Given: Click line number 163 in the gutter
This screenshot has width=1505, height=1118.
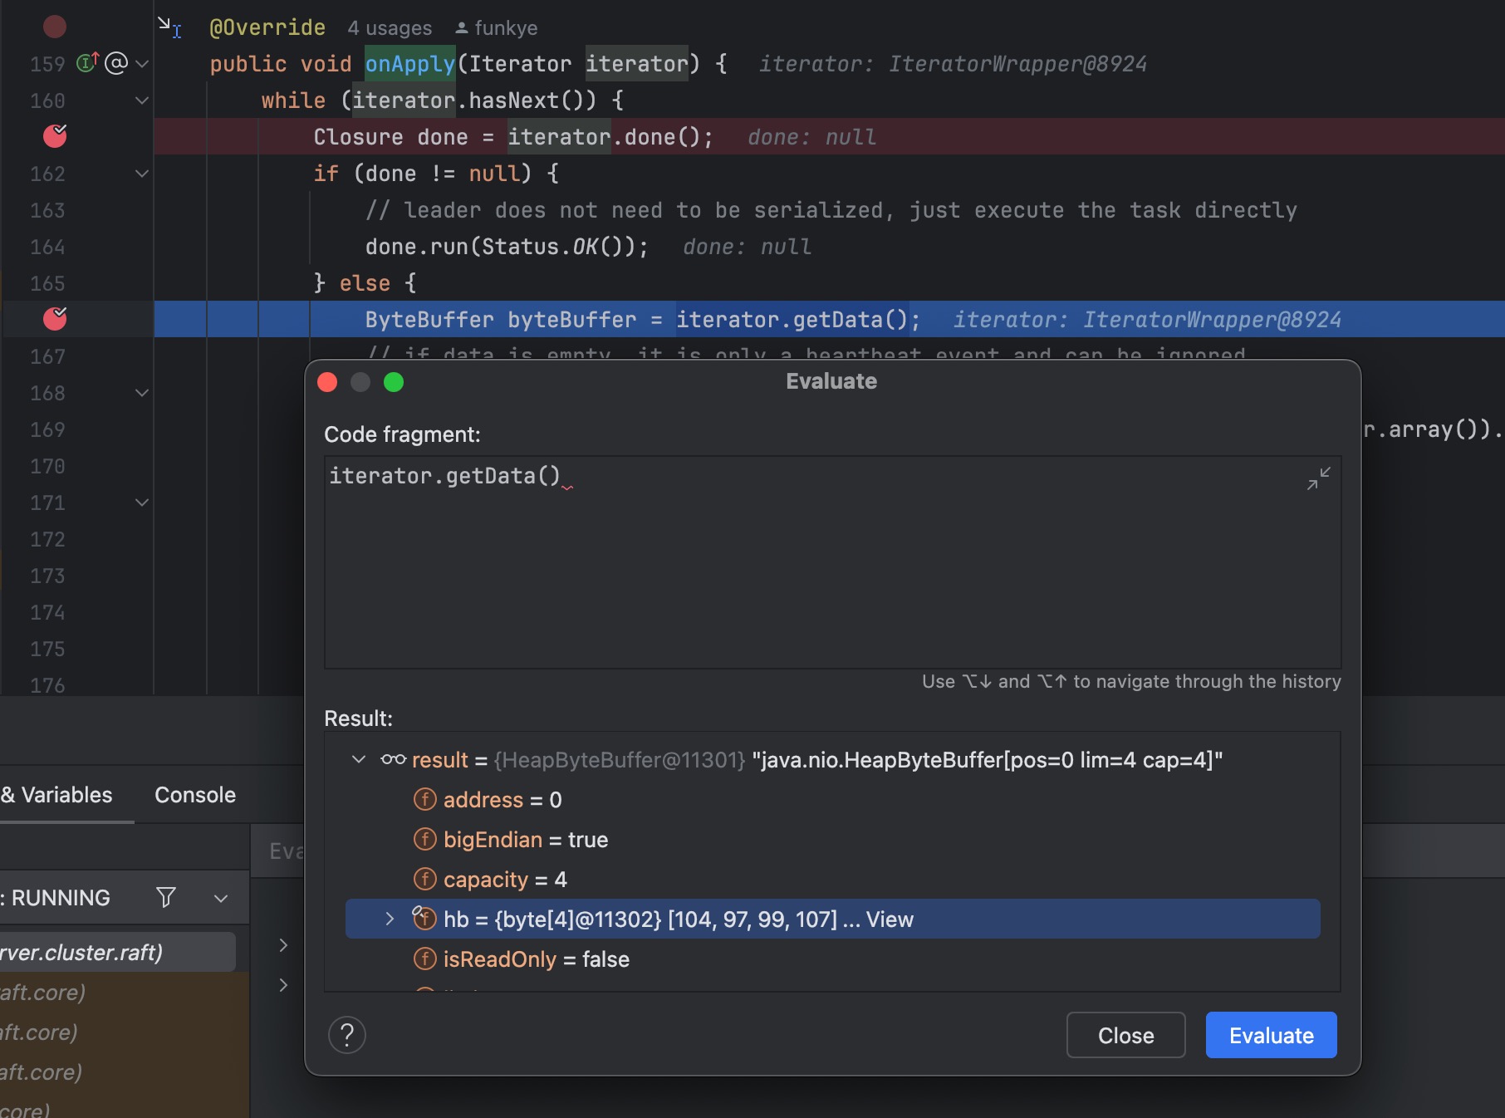Looking at the screenshot, I should coord(47,210).
